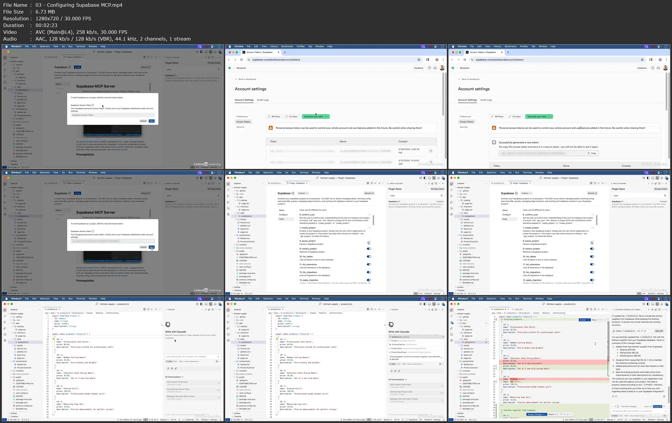
Task: Delete token created 4/26/2024 via trash icon
Action: pyautogui.click(x=431, y=151)
